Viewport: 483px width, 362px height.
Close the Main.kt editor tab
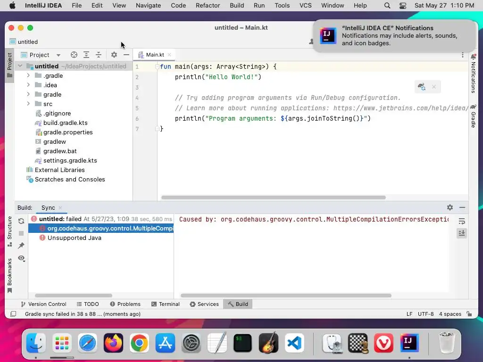[169, 55]
